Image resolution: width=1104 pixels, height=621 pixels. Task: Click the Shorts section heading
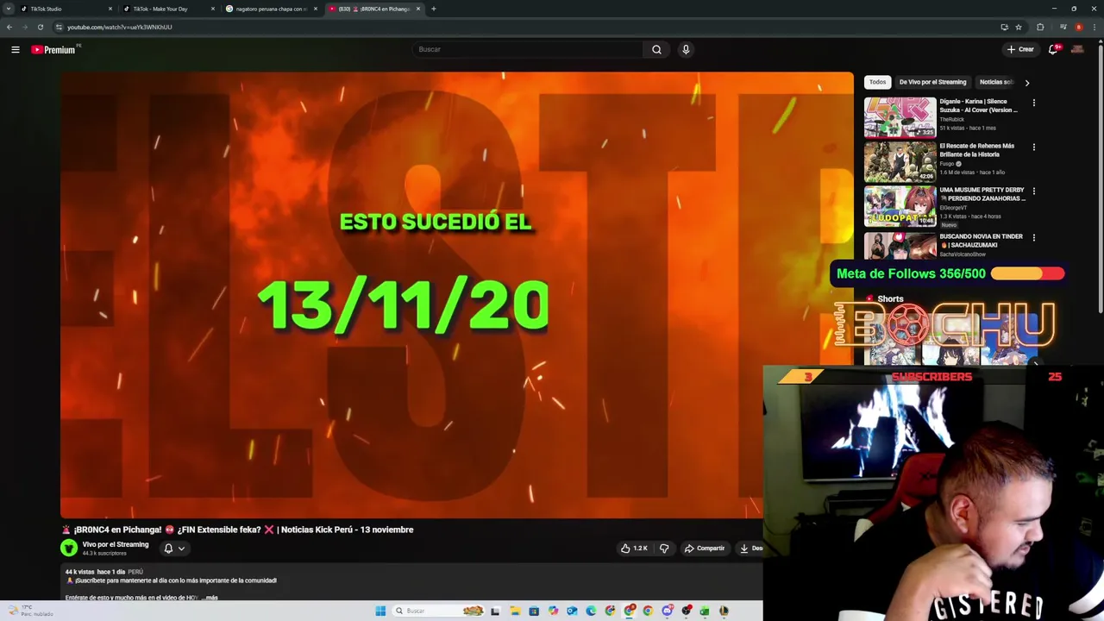[890, 299]
